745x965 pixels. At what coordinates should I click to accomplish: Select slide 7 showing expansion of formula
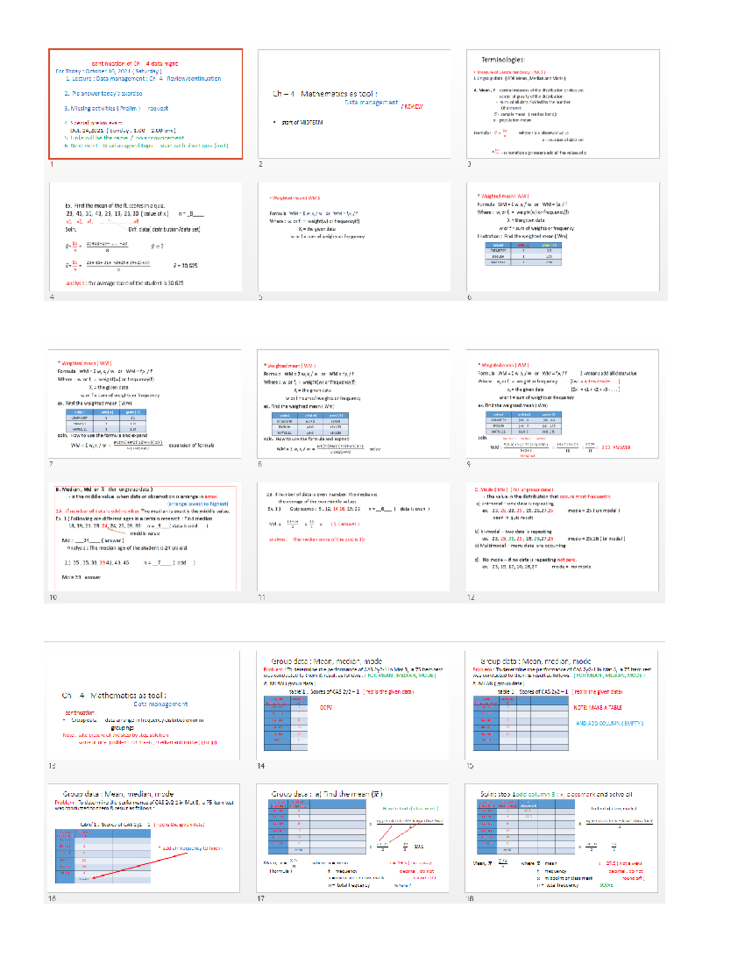[145, 404]
